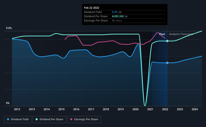Click the 0% y-axis label
This screenshot has width=206, height=127.
click(x=8, y=103)
